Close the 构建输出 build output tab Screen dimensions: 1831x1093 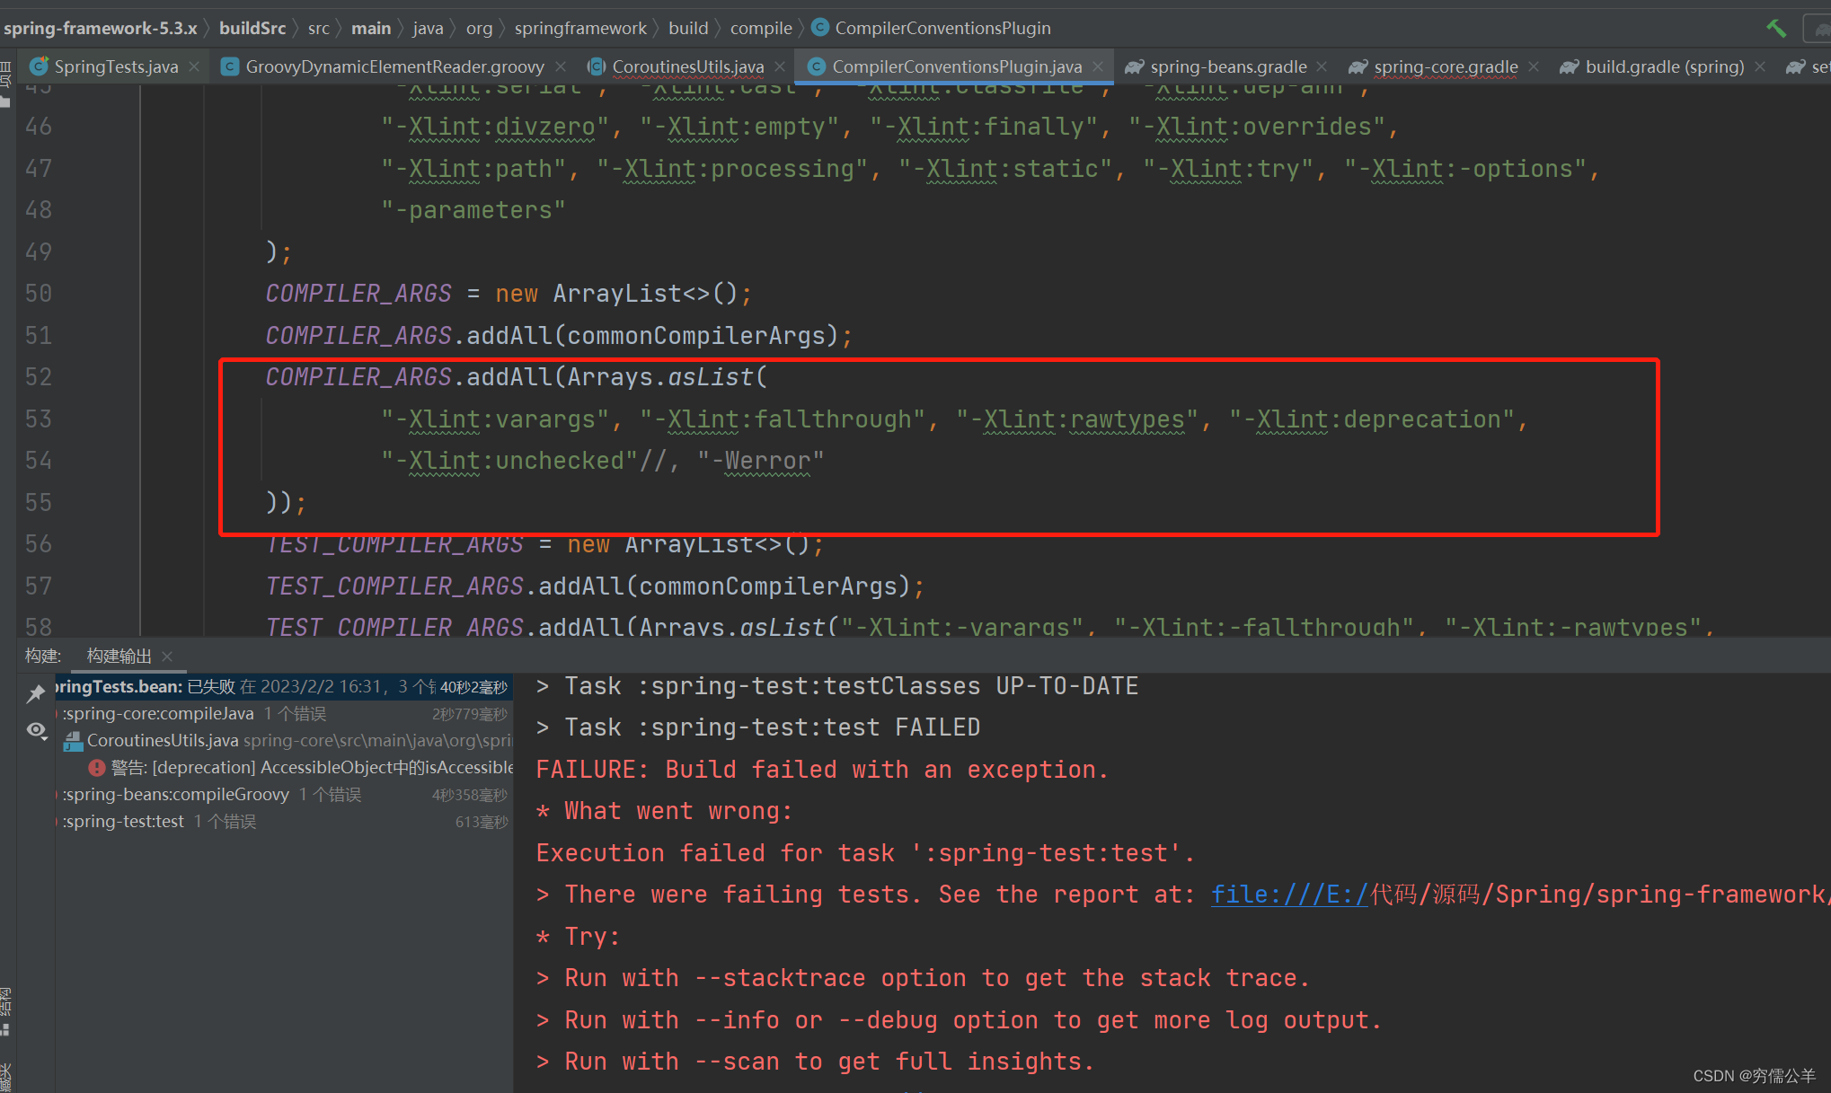pyautogui.click(x=167, y=657)
